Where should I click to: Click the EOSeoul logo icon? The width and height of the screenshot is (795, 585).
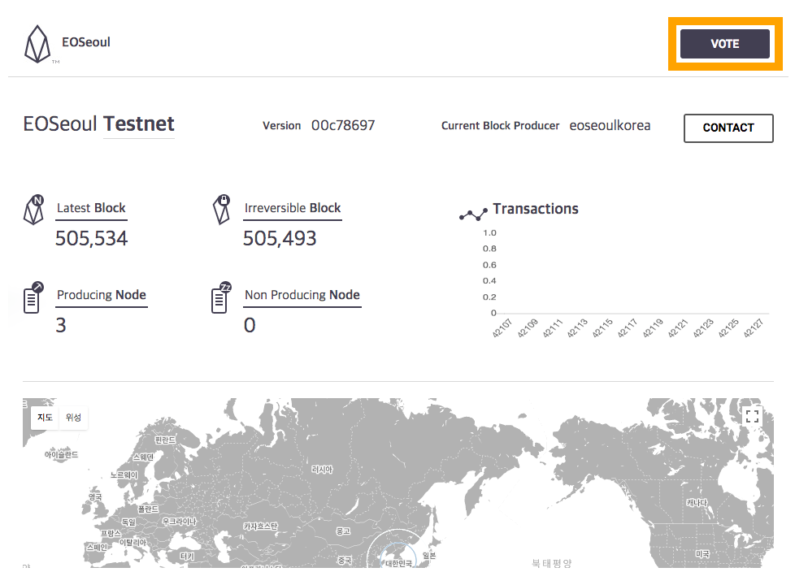pyautogui.click(x=37, y=44)
